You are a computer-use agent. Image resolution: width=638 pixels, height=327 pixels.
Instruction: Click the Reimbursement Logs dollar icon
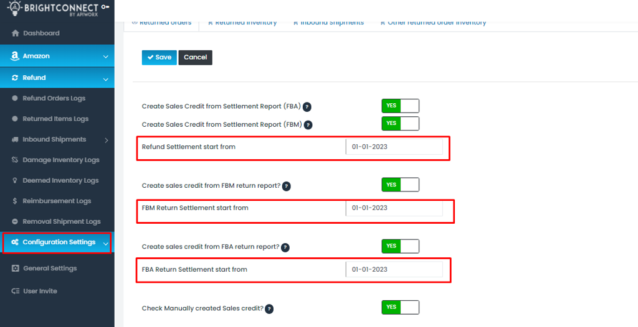[15, 201]
